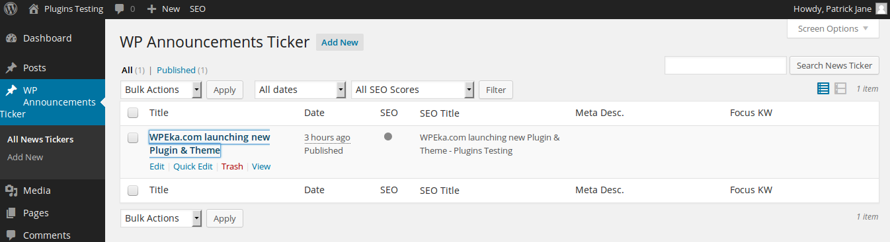The height and width of the screenshot is (242, 890).
Task: Filter by the Published (1) status link
Action: click(x=182, y=70)
